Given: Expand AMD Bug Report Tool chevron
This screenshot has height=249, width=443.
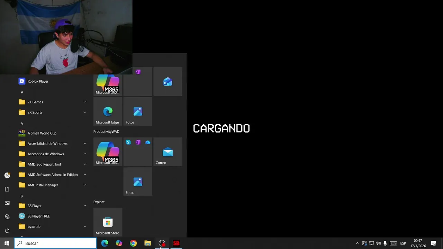Looking at the screenshot, I should (85, 164).
